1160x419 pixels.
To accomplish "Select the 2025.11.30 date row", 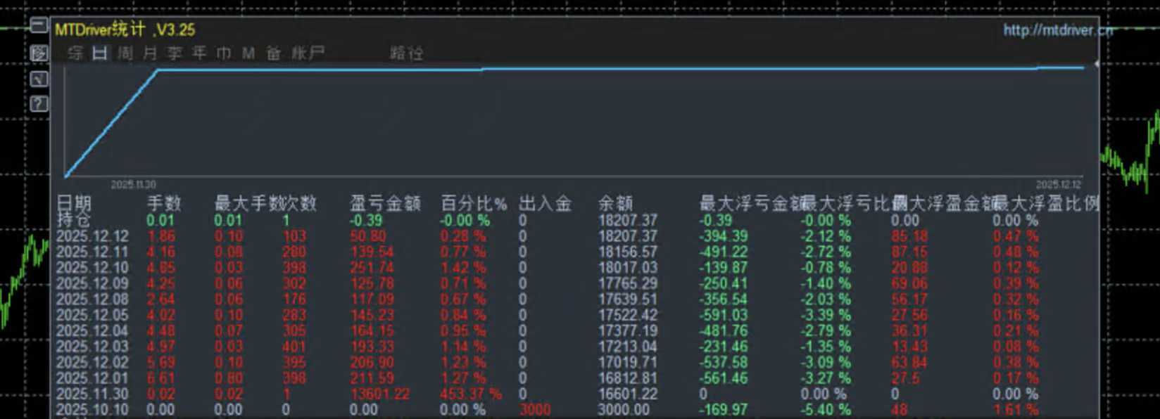I will pyautogui.click(x=92, y=394).
